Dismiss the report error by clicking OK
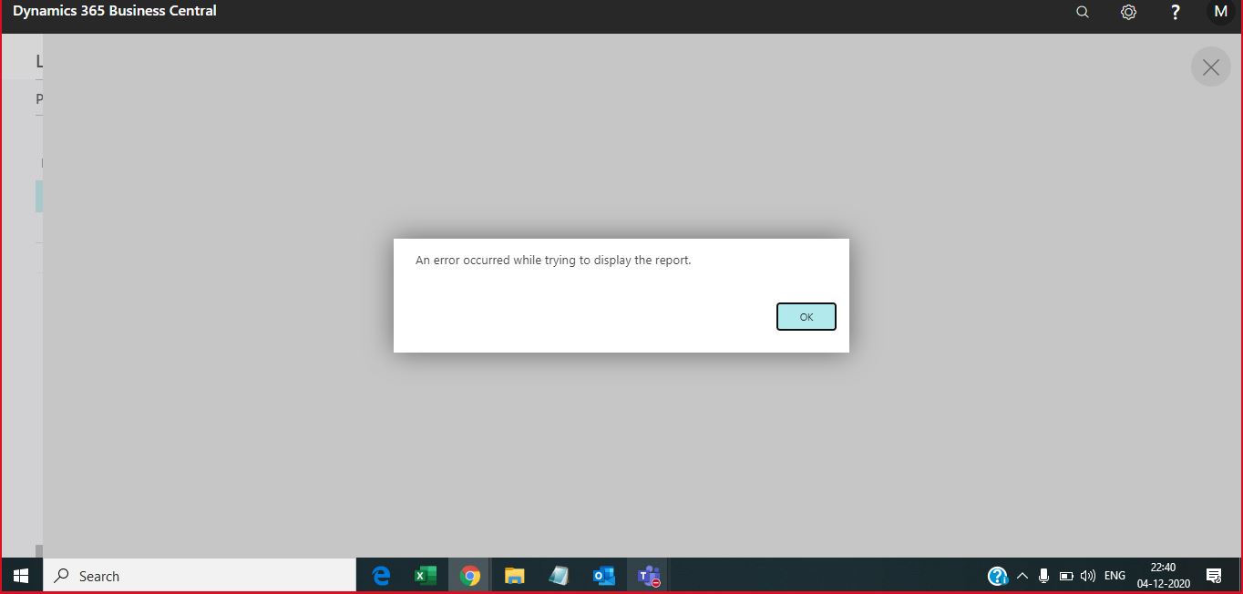Viewport: 1243px width, 594px height. coord(806,316)
